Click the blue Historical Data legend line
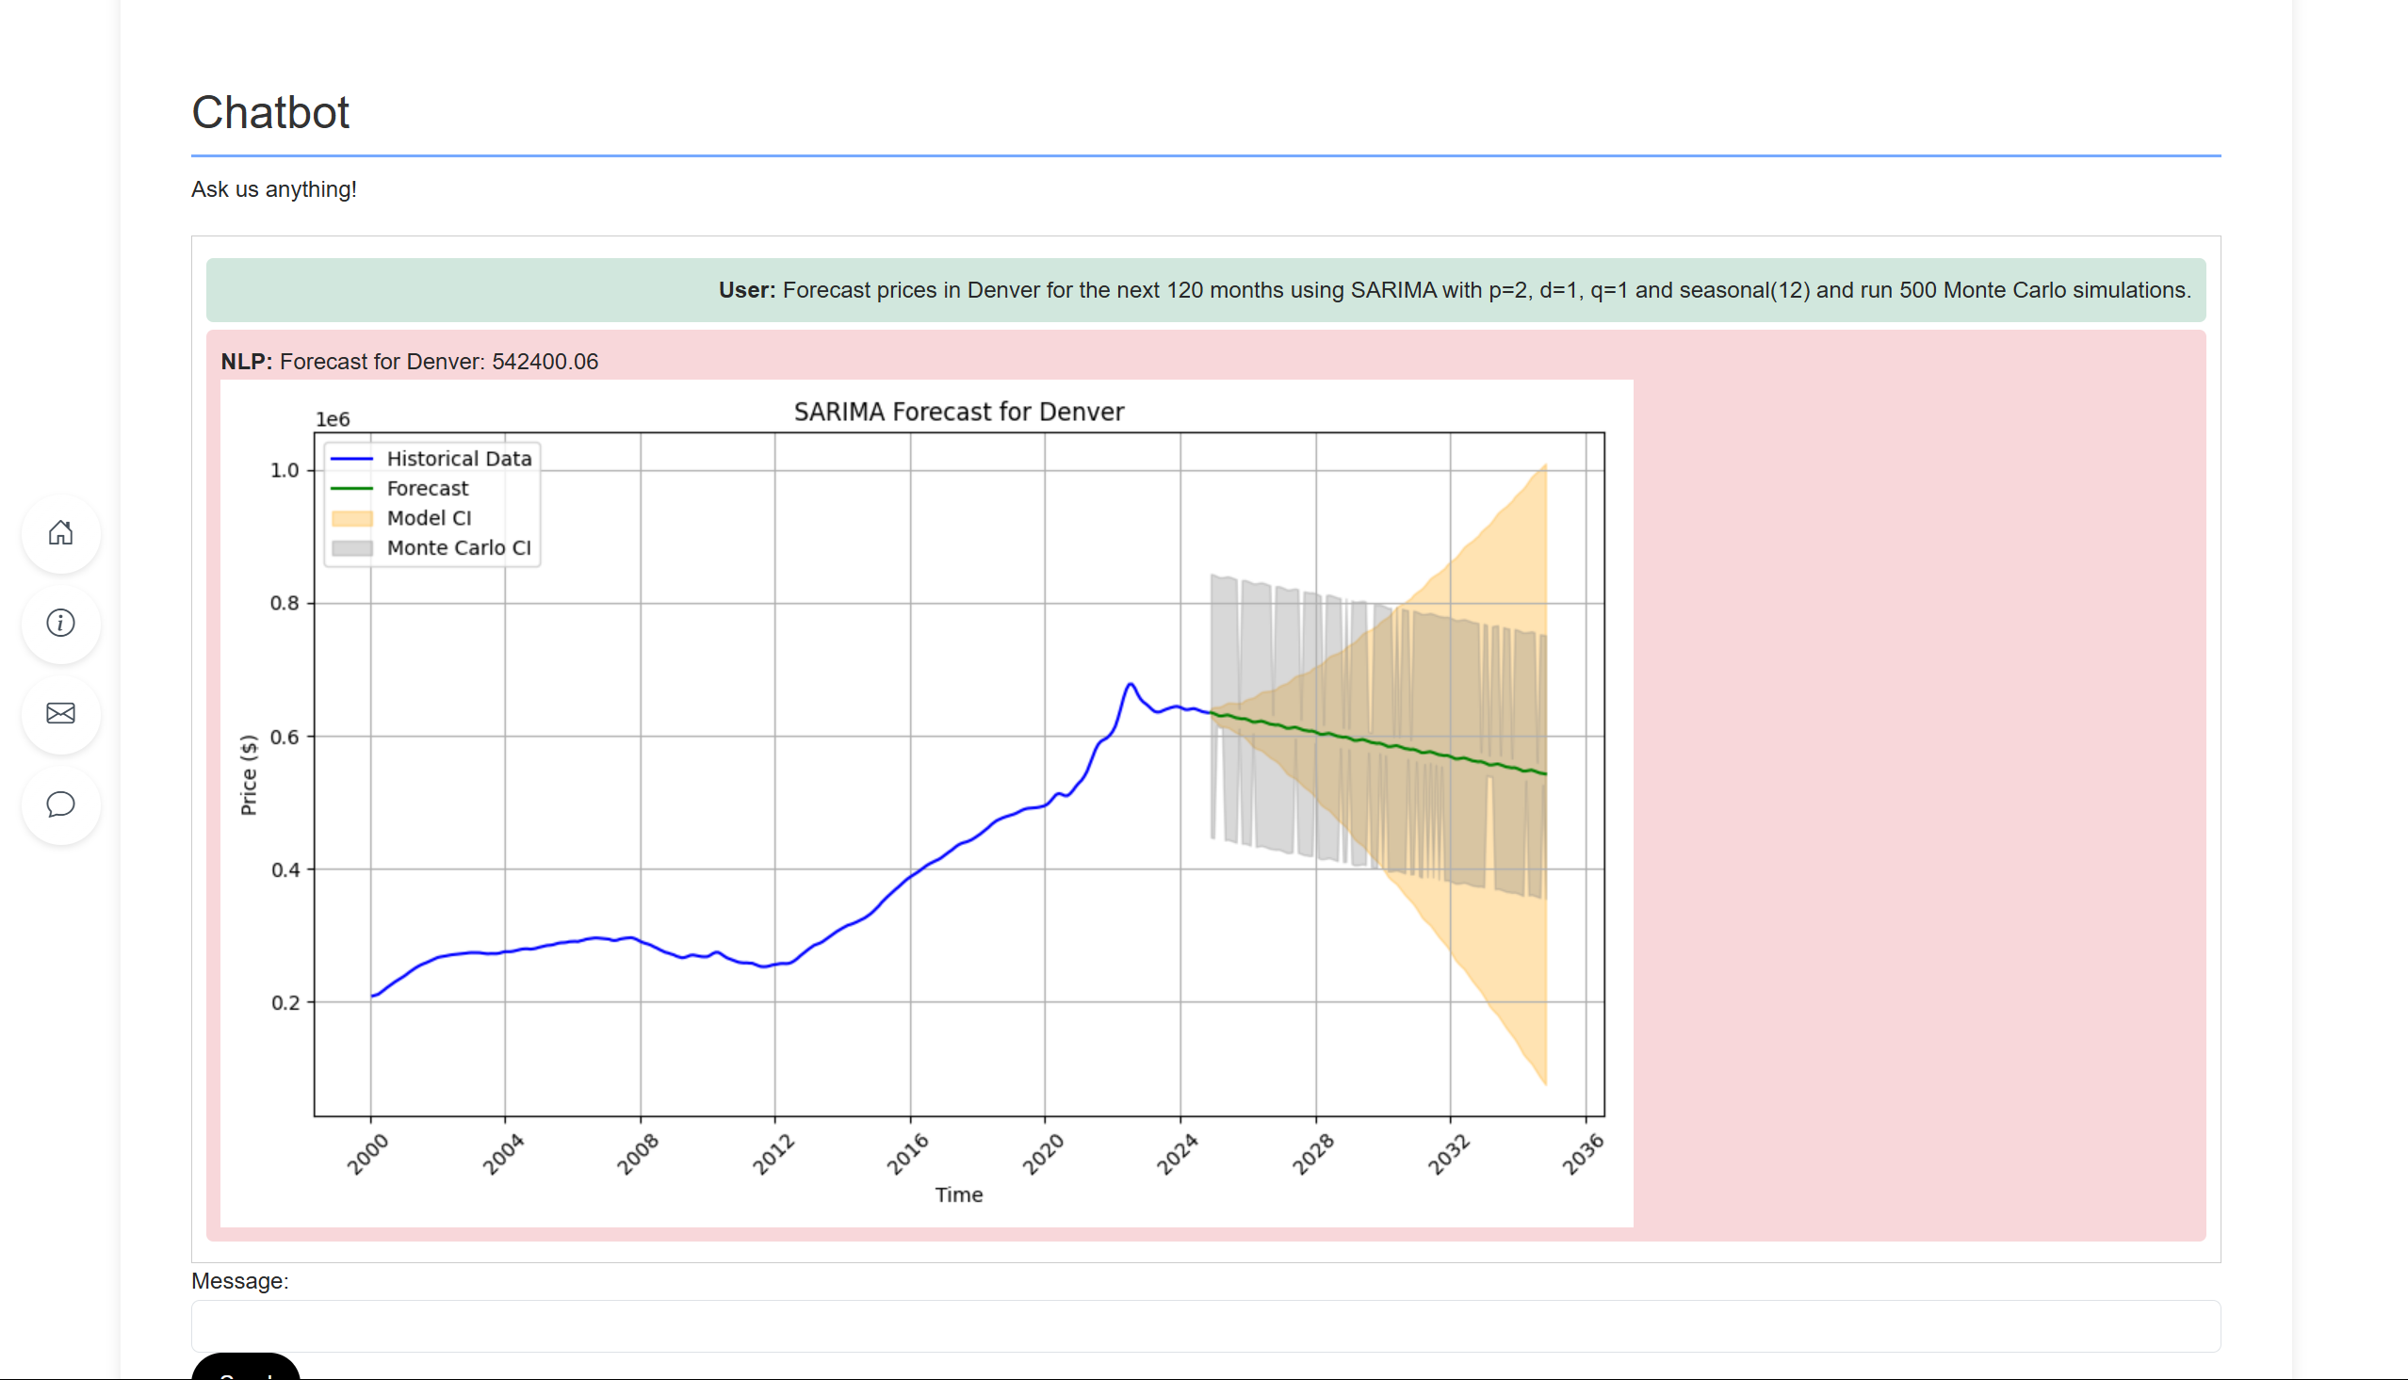This screenshot has width=2408, height=1380. tap(351, 459)
